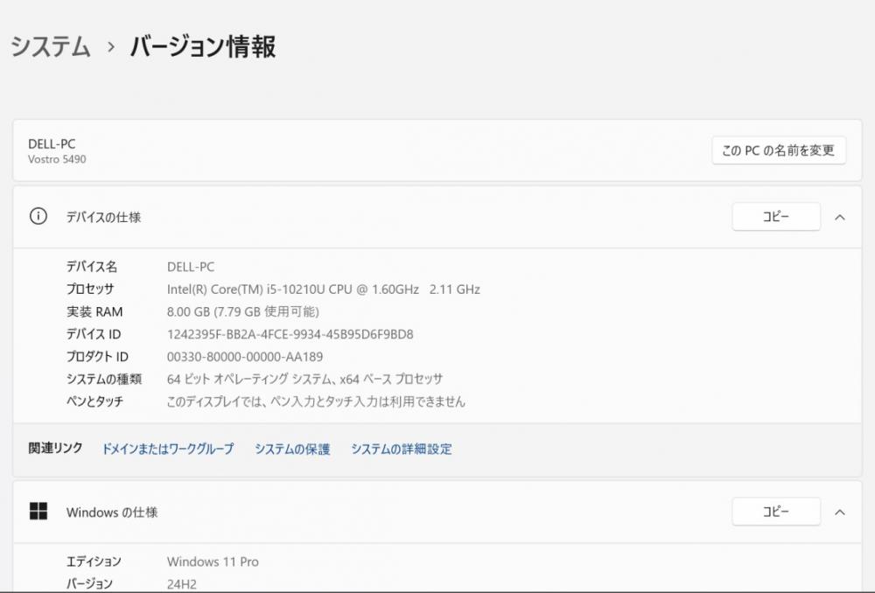Copy device specifications with コピー button

(776, 216)
